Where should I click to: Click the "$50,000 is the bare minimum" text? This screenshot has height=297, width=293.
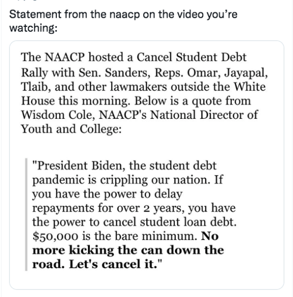(x=115, y=236)
